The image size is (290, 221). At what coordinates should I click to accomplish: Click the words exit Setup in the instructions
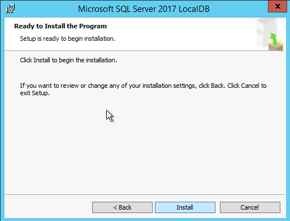(34, 93)
